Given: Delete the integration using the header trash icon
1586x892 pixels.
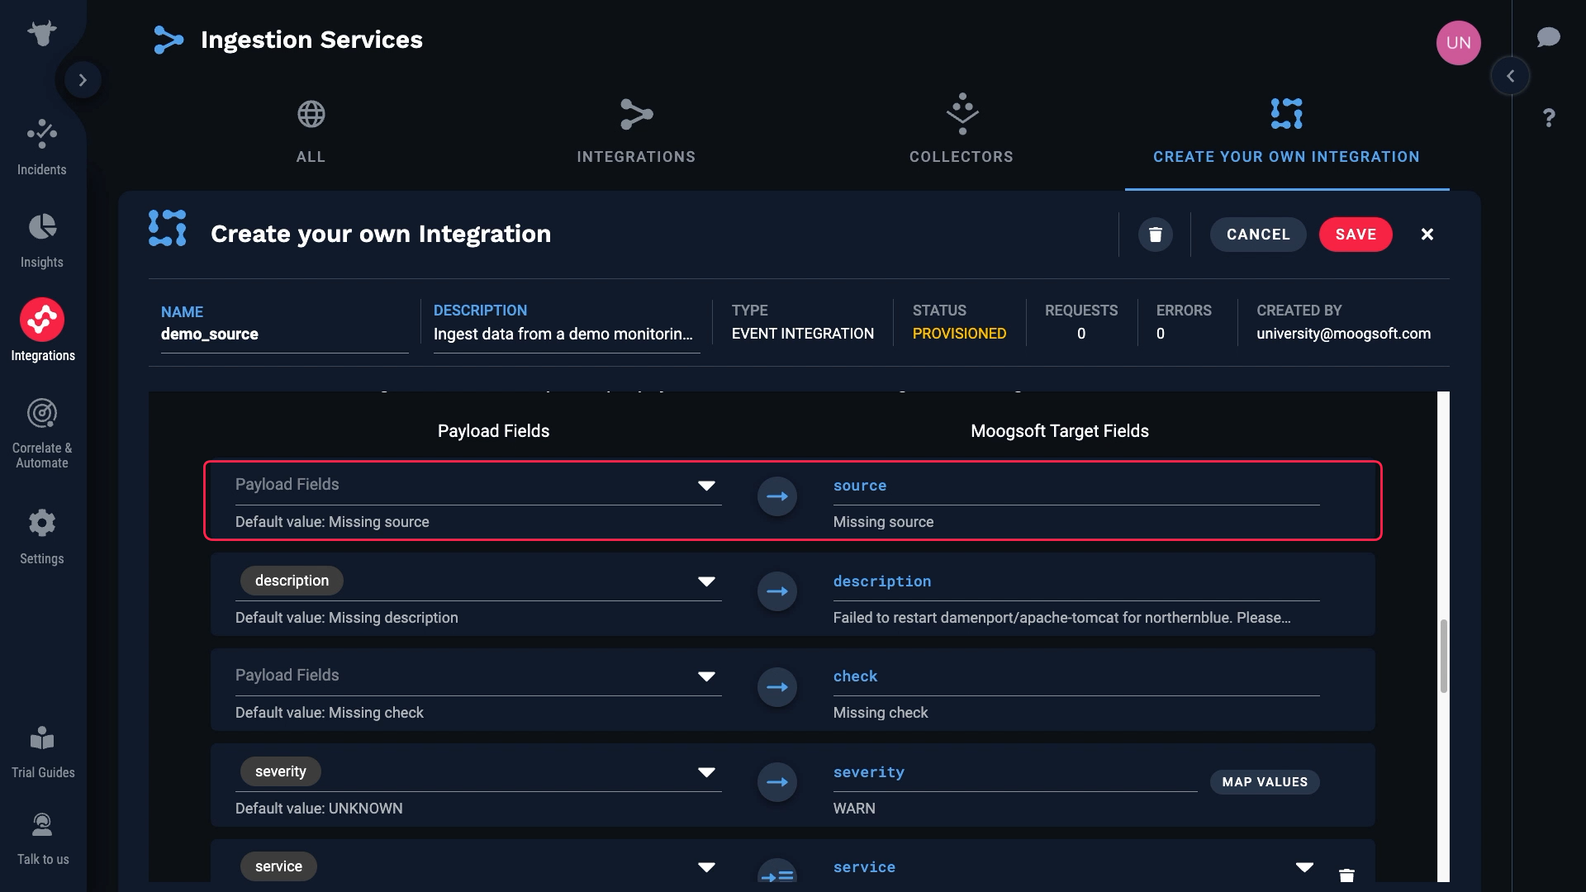Looking at the screenshot, I should click(1156, 235).
